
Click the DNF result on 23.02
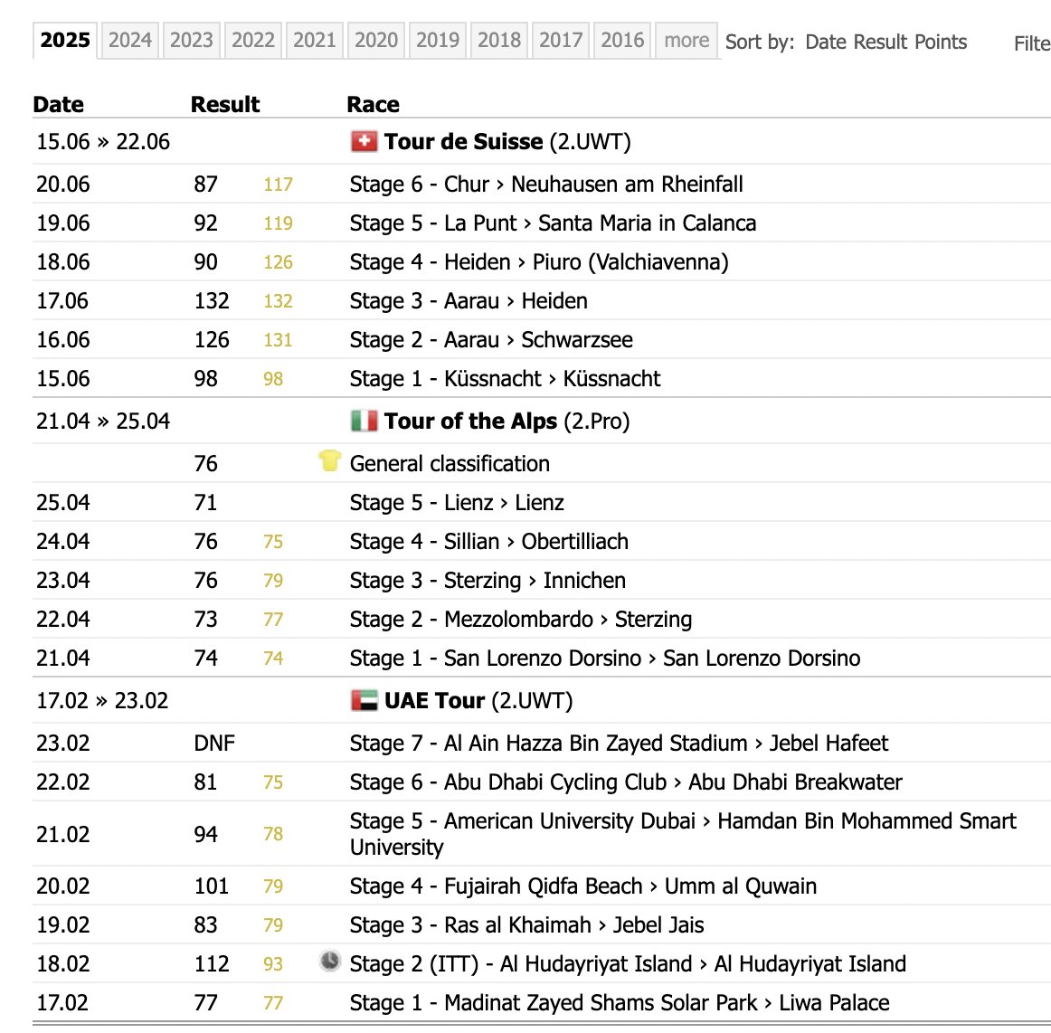(214, 744)
